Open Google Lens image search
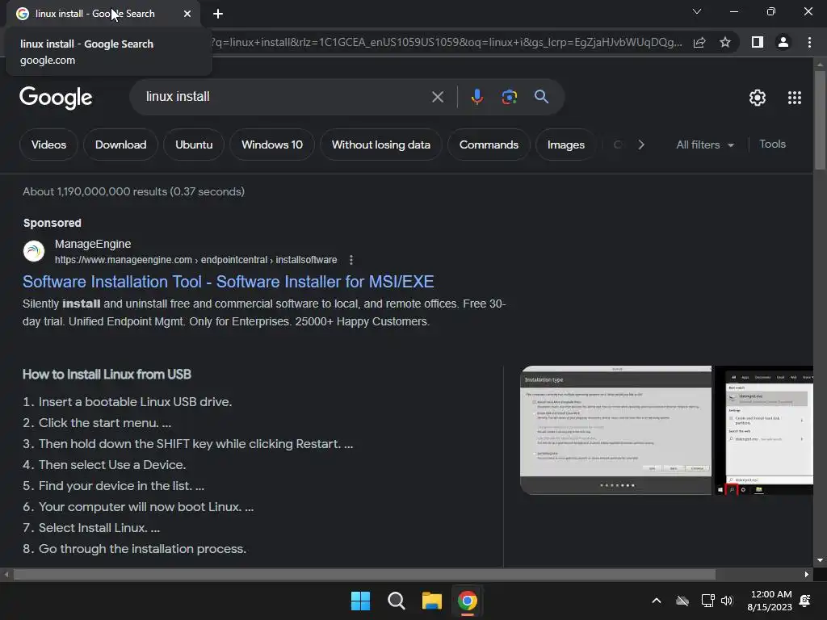This screenshot has height=620, width=827. click(509, 97)
